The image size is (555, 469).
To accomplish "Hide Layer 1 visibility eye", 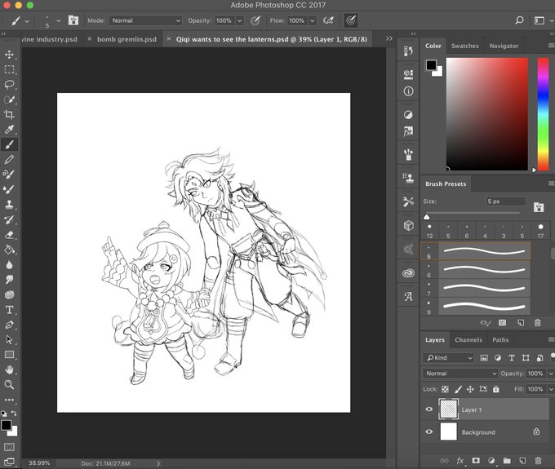I will pos(429,409).
